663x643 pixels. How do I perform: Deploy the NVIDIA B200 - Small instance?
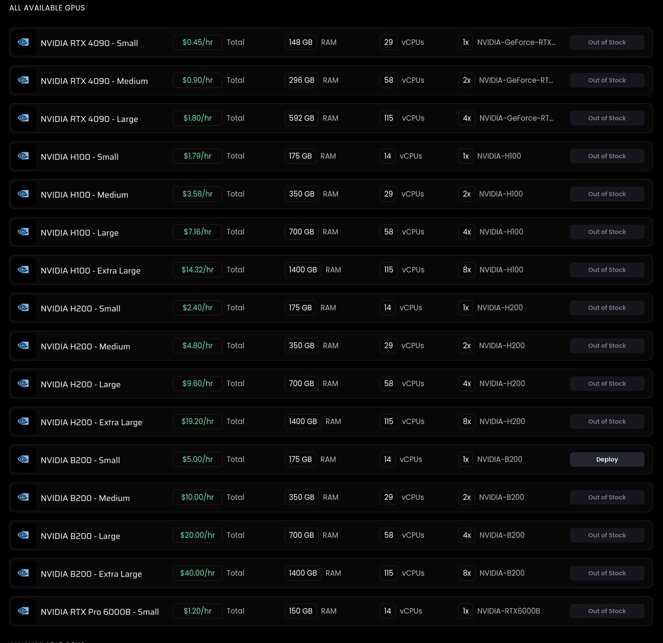(607, 460)
